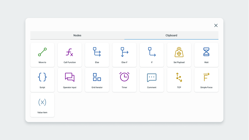Click the Set Payload weight icon

[179, 52]
